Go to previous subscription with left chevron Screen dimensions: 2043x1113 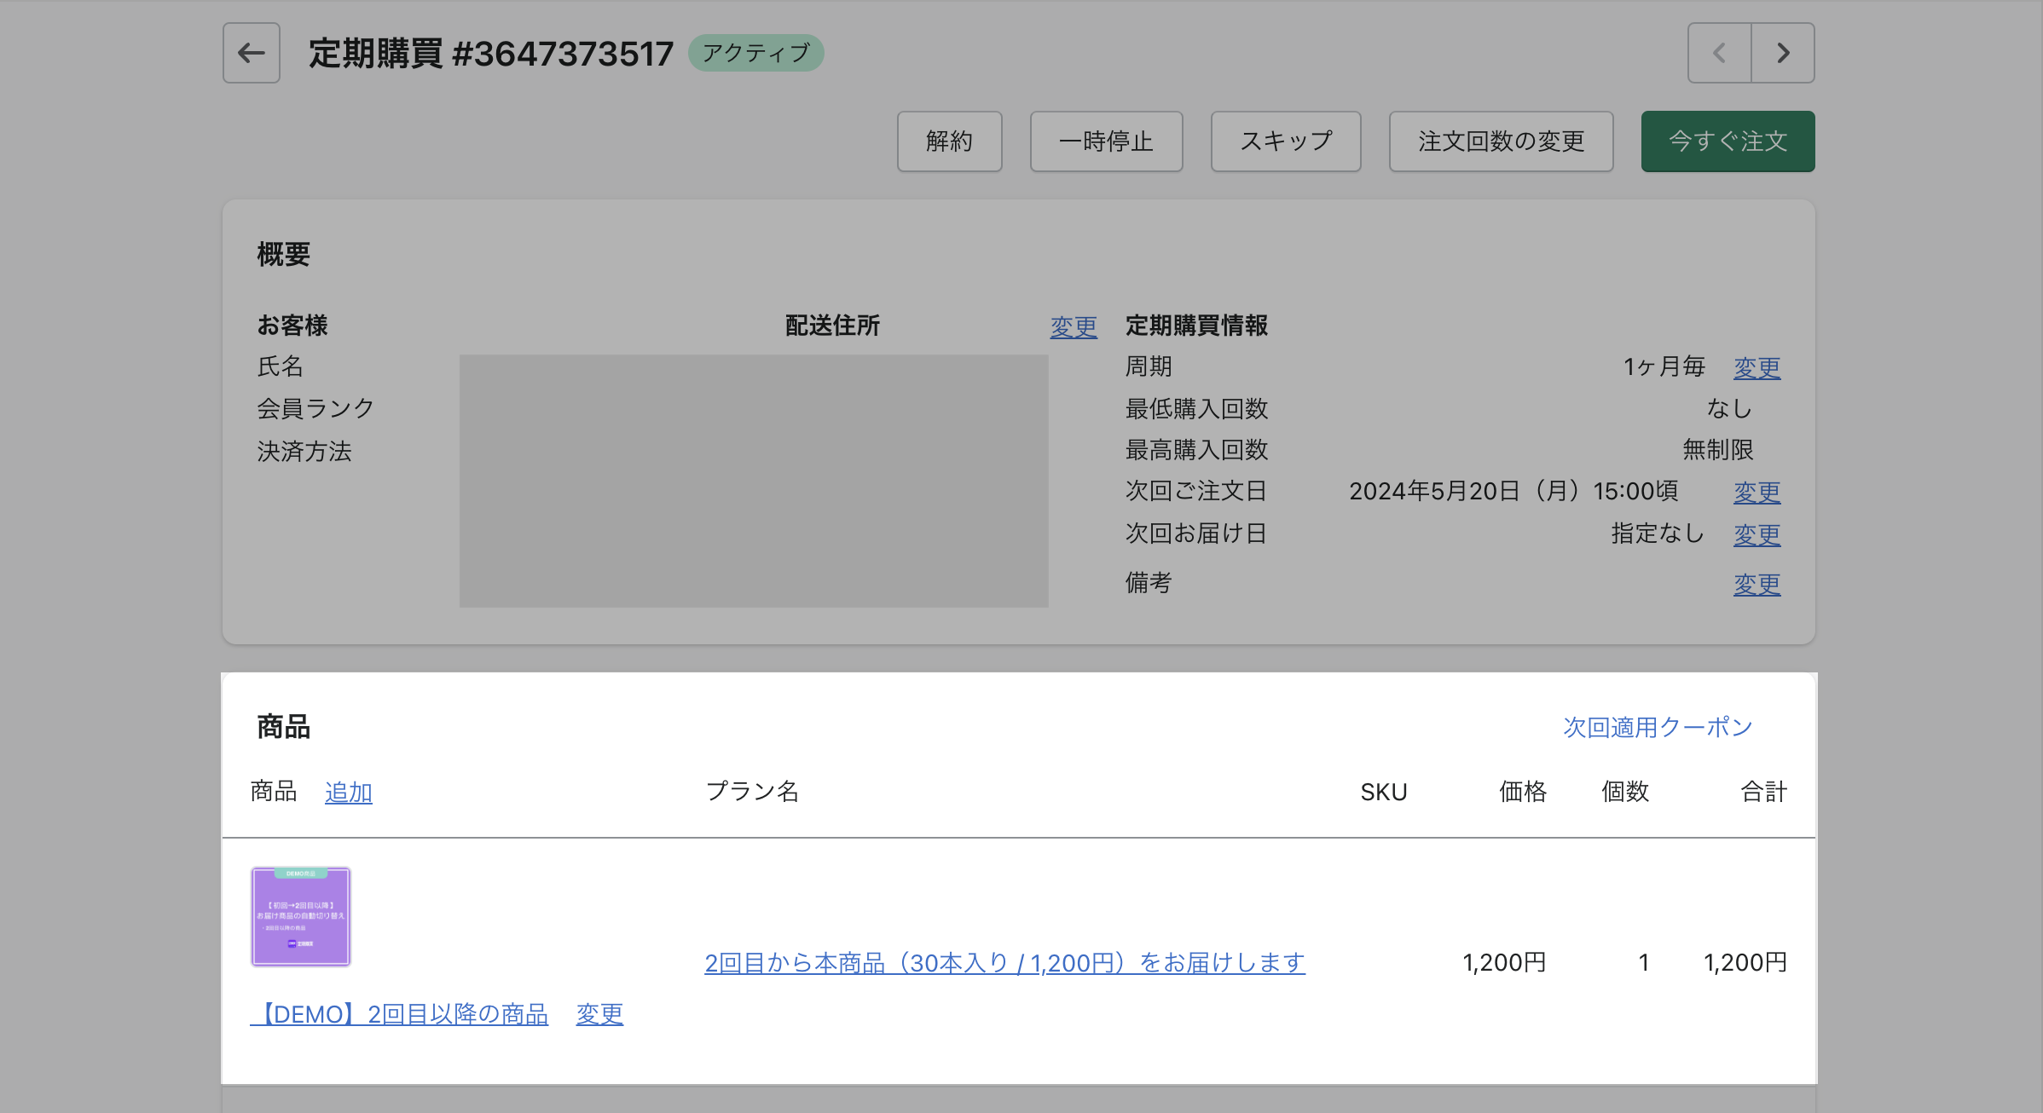point(1719,53)
